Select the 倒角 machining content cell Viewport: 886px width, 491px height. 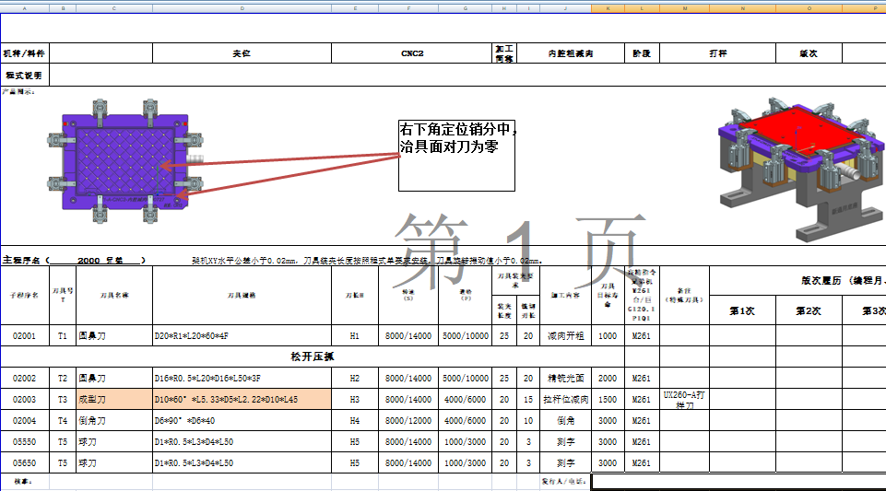pyautogui.click(x=565, y=420)
